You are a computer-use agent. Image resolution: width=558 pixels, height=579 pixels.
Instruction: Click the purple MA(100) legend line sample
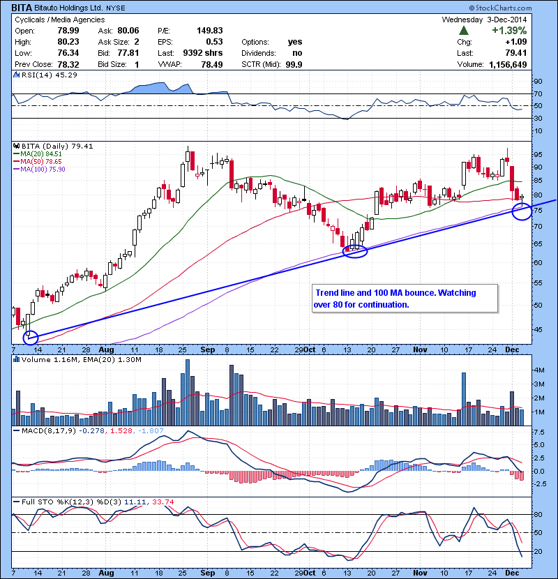[x=16, y=170]
